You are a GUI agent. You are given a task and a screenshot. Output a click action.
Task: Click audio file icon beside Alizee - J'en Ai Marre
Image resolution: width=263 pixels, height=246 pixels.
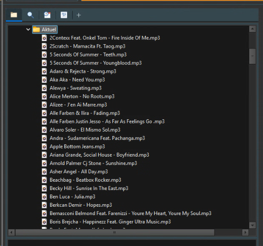(x=44, y=105)
